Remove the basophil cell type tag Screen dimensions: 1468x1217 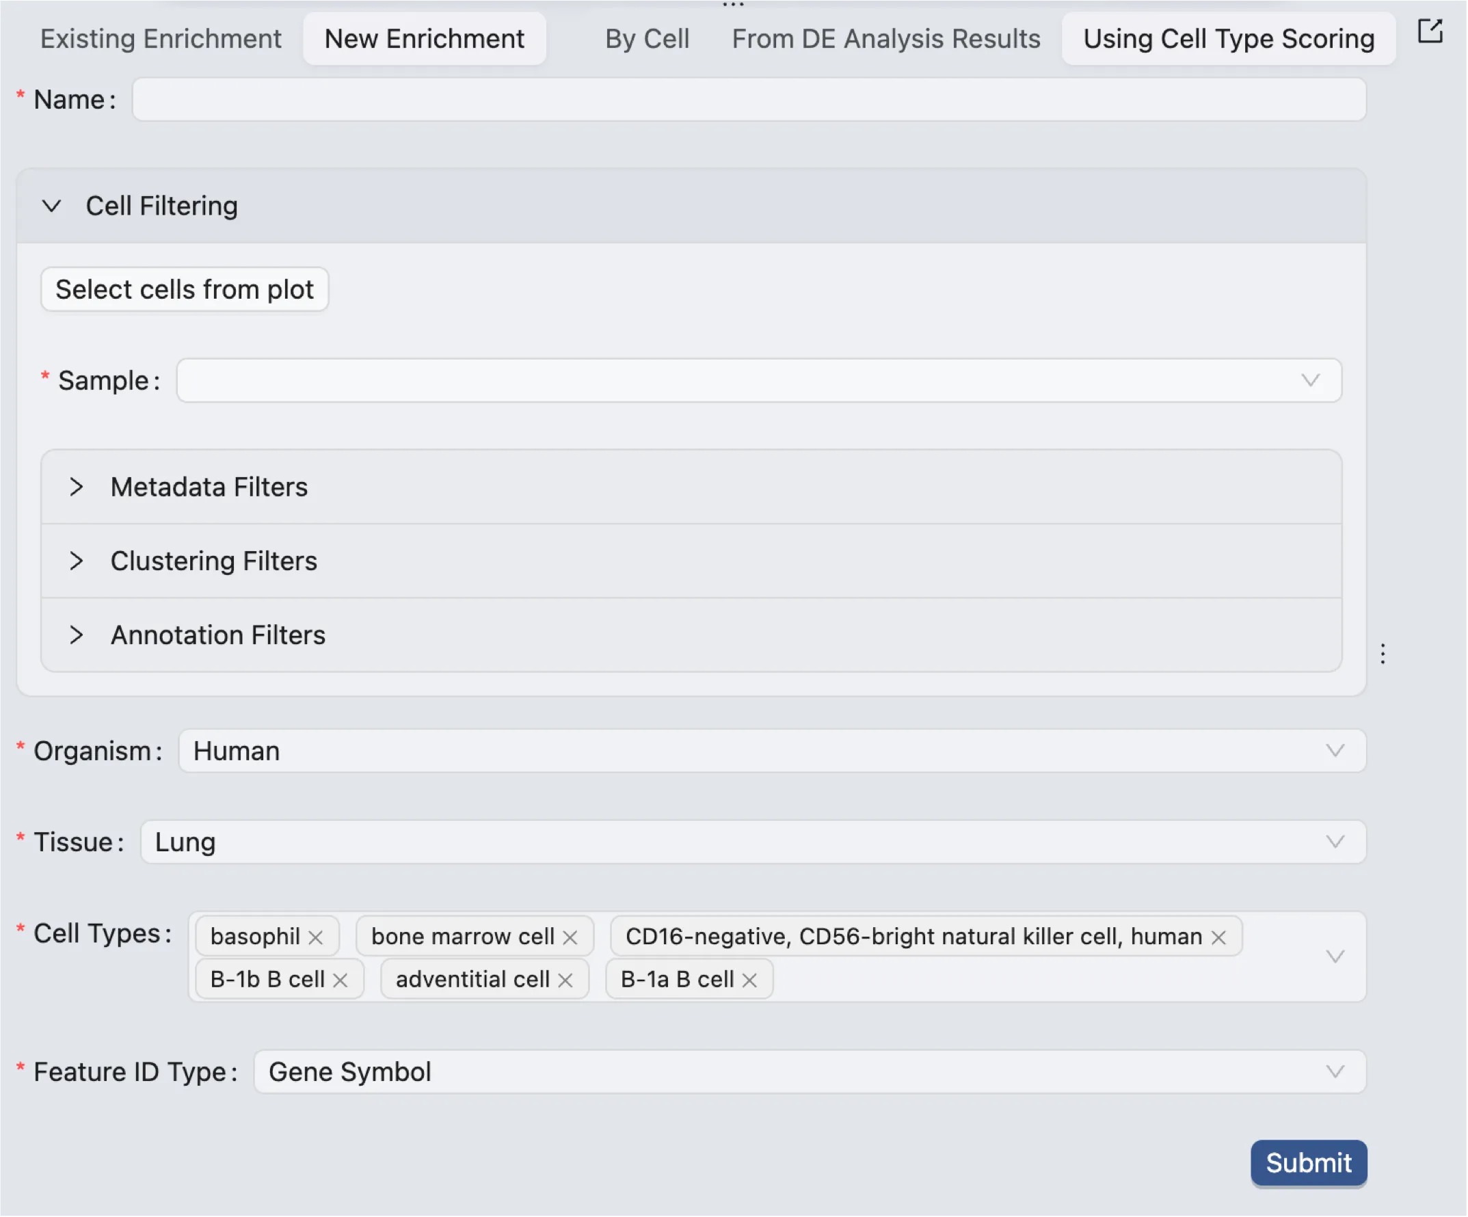[x=315, y=937]
